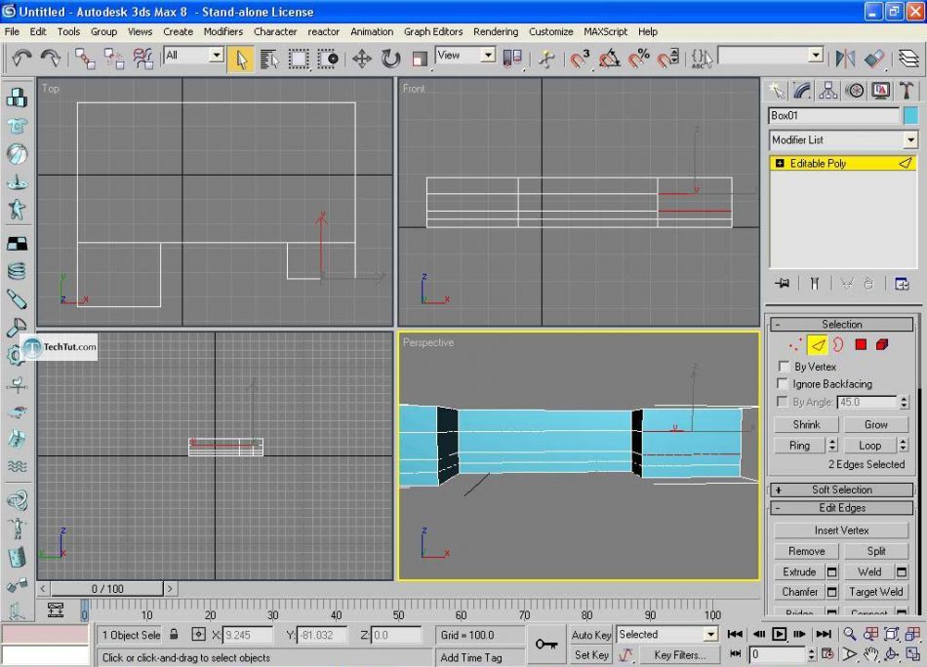927x667 pixels.
Task: Expand the Soft Selection rollout
Action: [x=841, y=490]
